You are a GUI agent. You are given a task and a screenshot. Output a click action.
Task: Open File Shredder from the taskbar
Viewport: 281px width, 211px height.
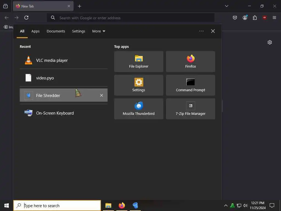[135, 206]
